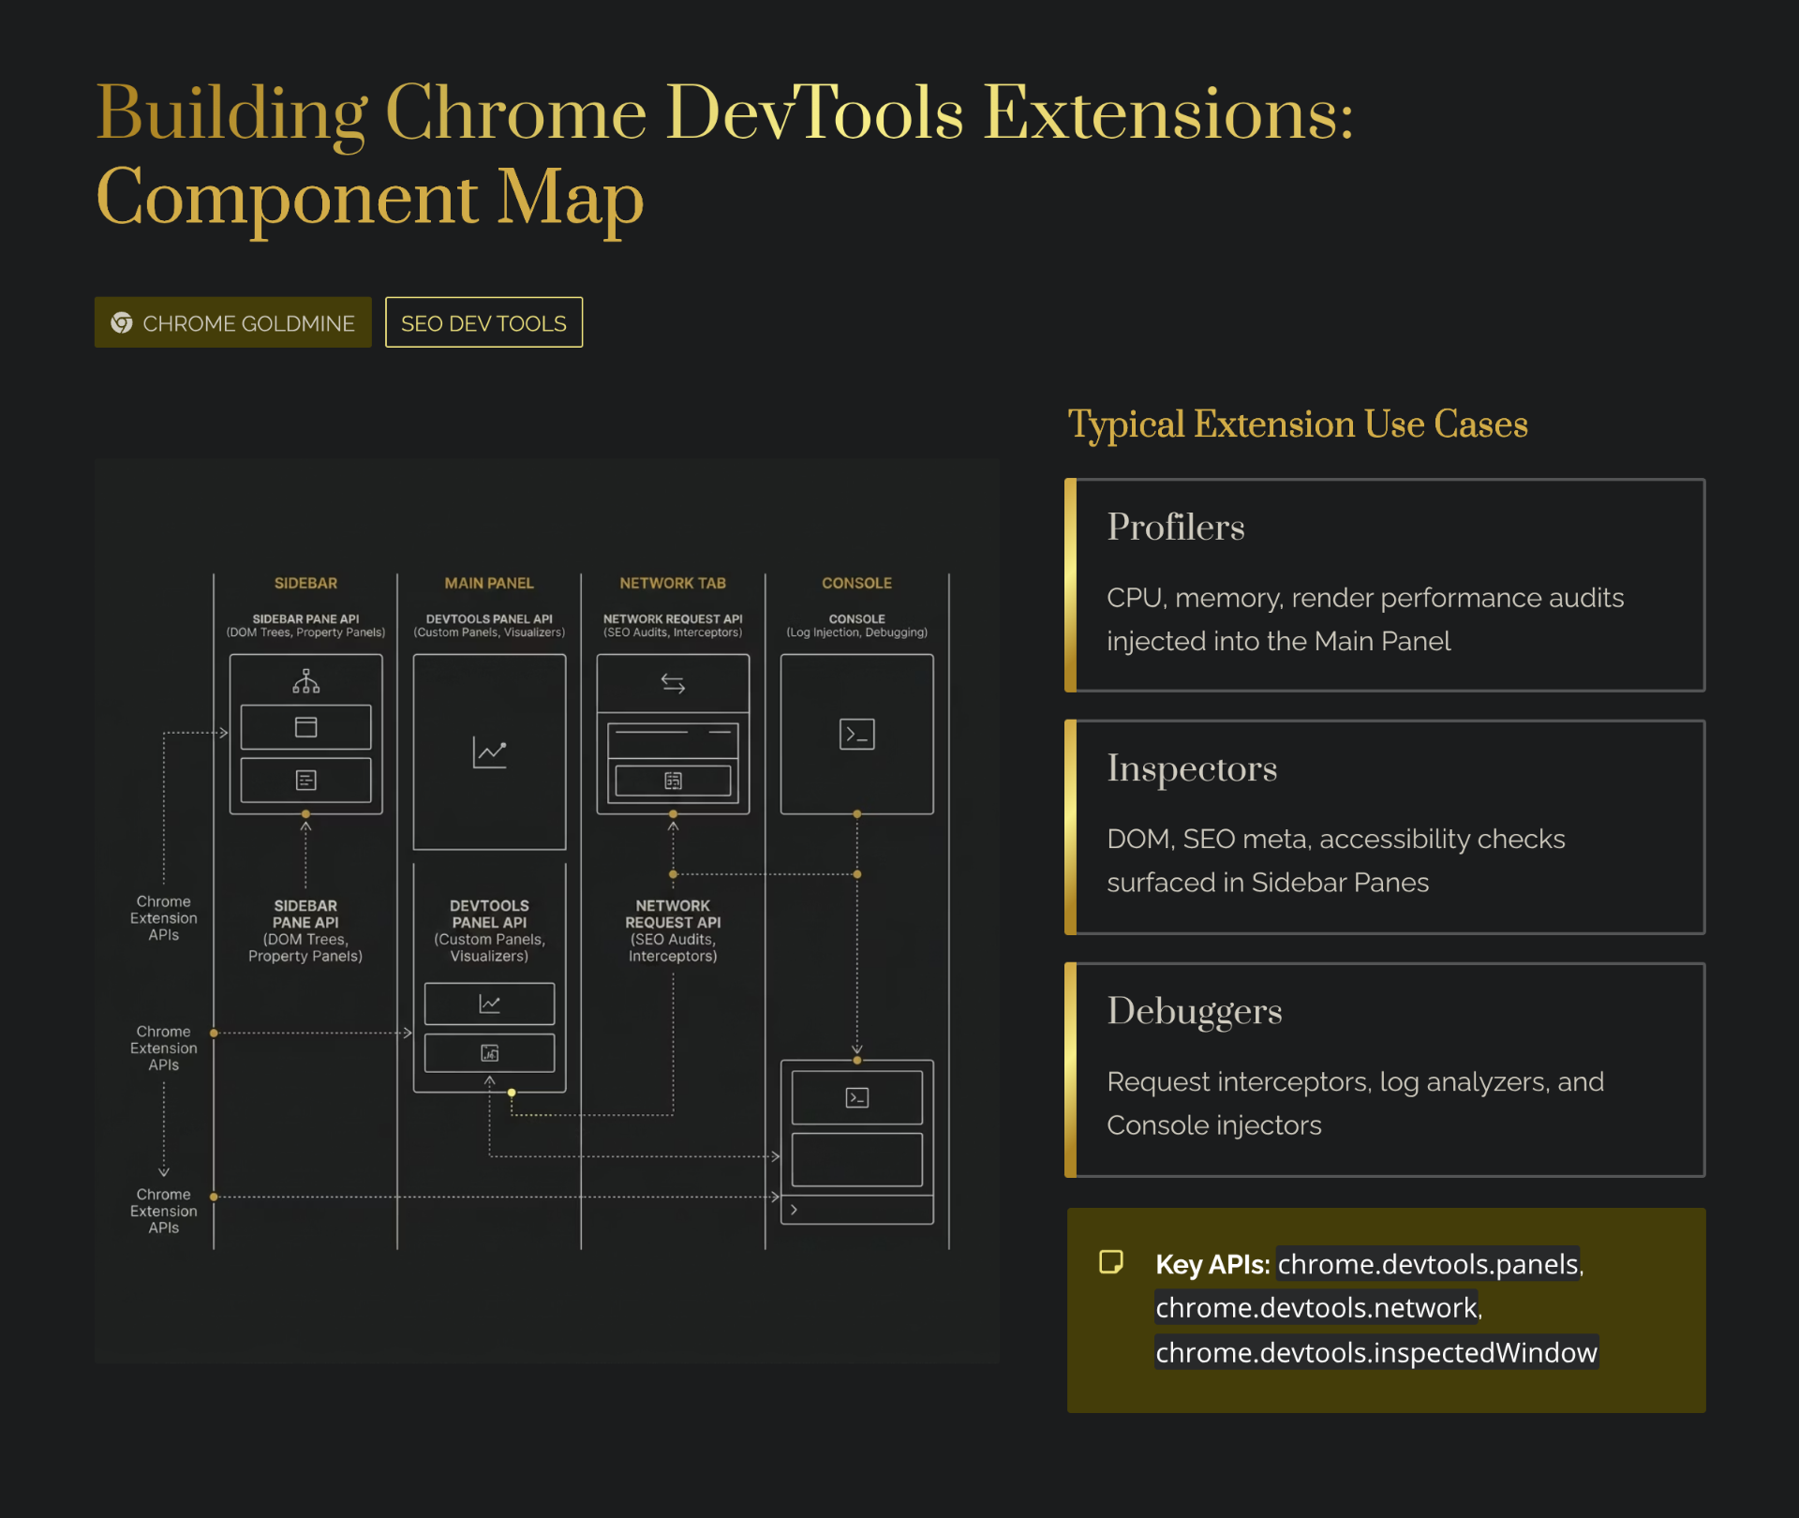1799x1518 pixels.
Task: Click the document list icon in the Sidebar box
Action: pyautogui.click(x=305, y=780)
